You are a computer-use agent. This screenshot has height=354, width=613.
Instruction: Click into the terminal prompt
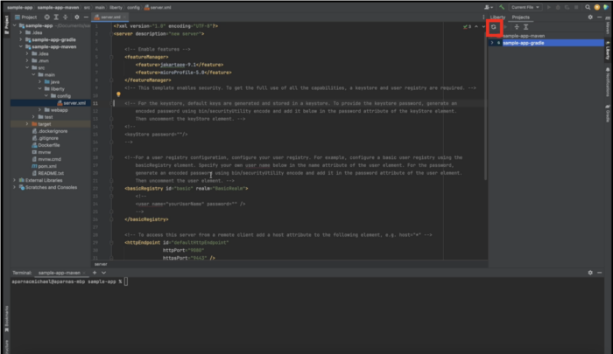point(126,281)
